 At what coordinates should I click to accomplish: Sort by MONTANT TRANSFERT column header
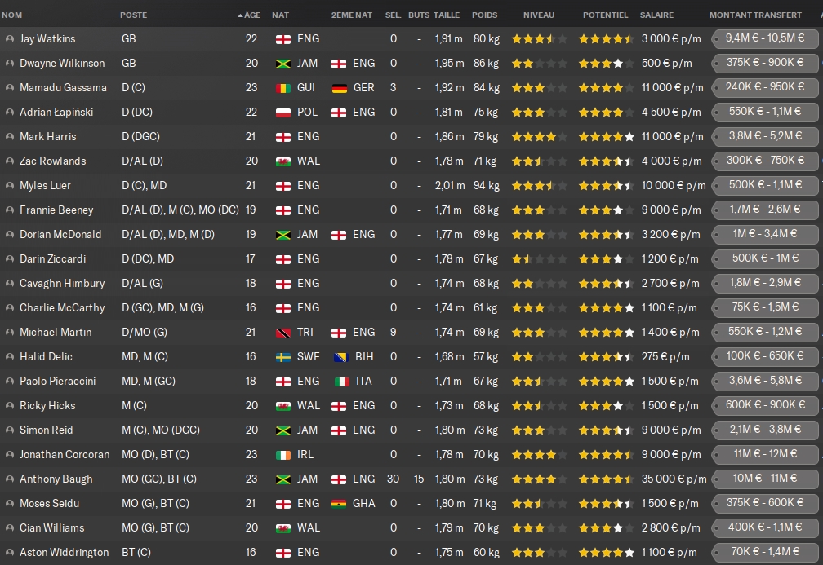pos(755,15)
